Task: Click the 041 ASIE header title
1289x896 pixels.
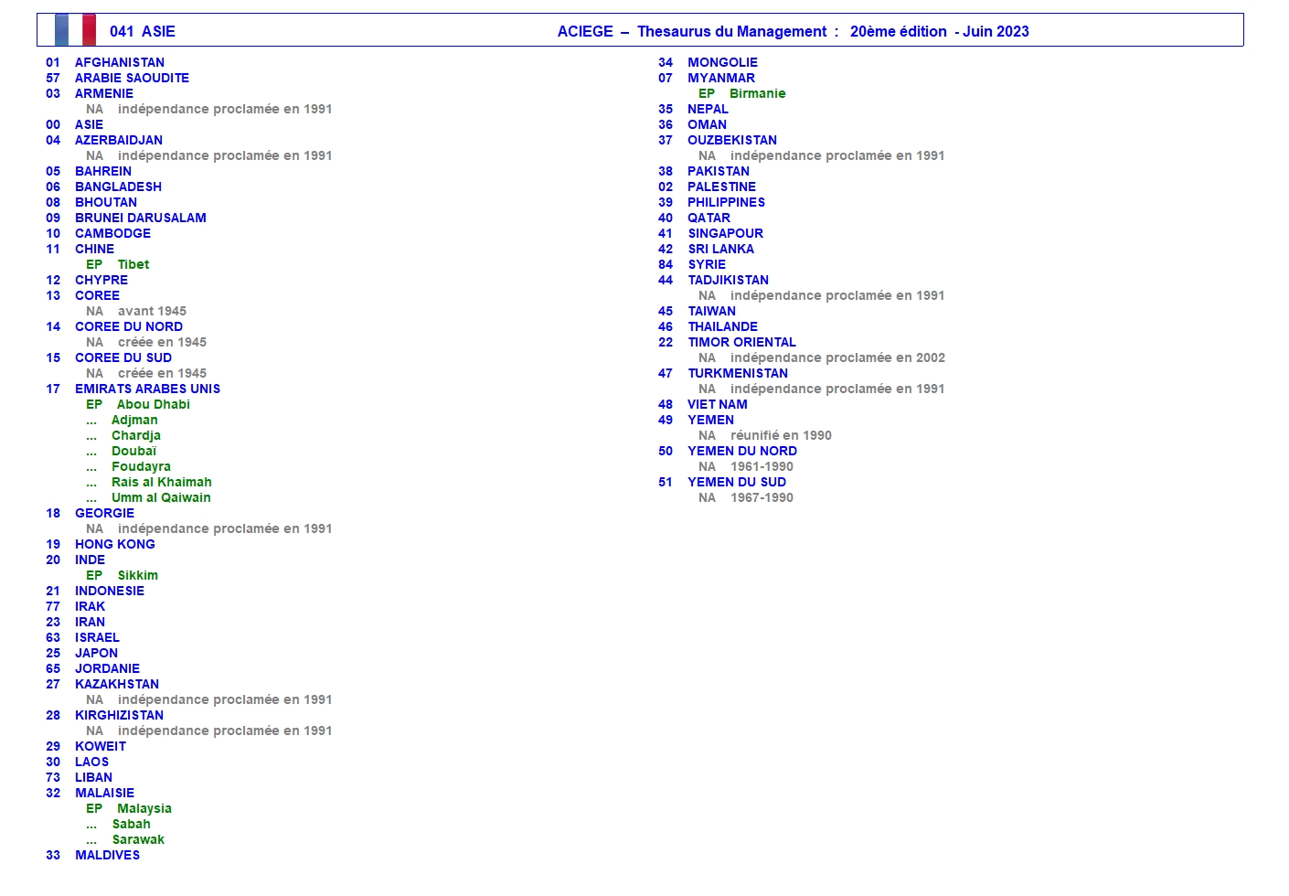Action: [x=143, y=31]
